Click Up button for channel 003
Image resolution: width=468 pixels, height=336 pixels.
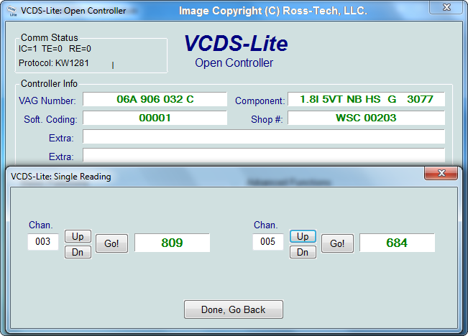[x=78, y=236]
